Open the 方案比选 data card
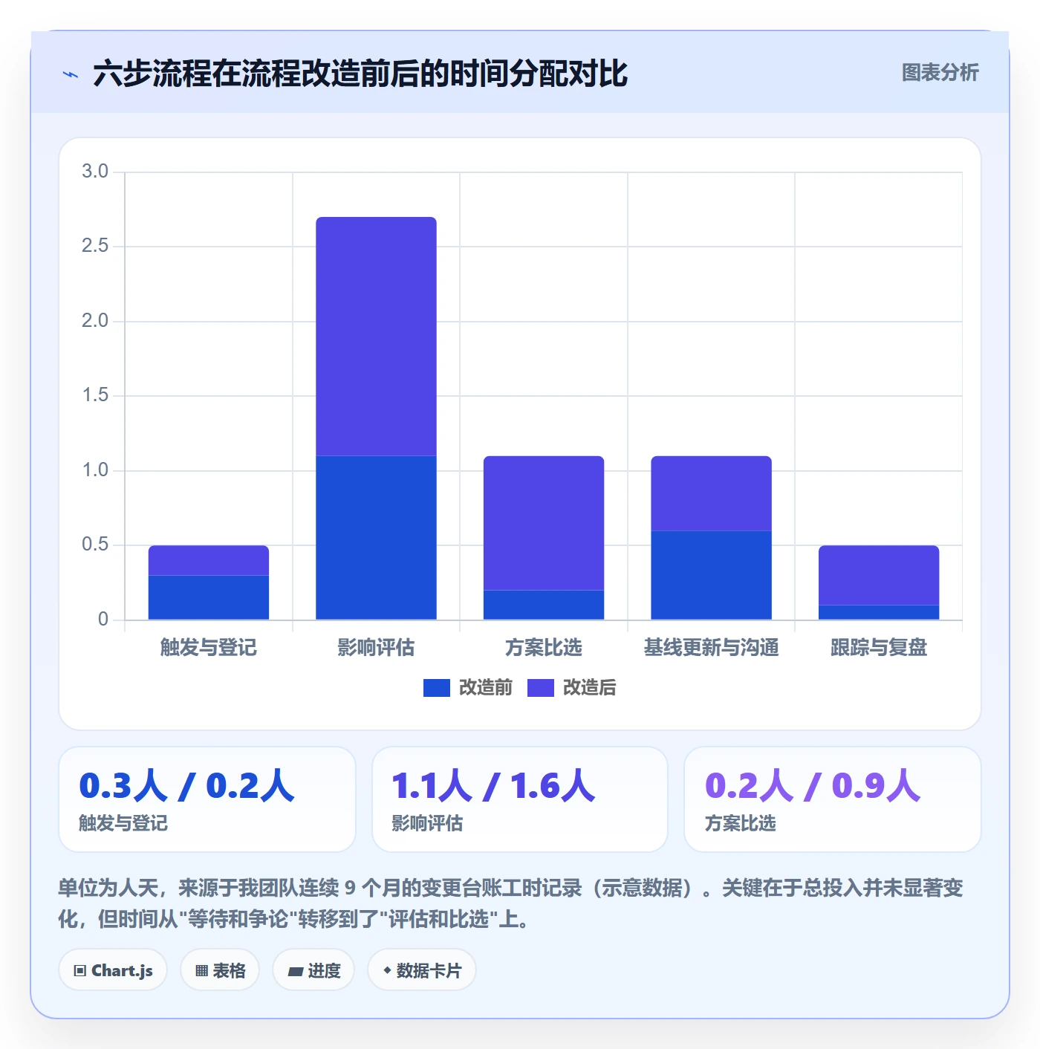The height and width of the screenshot is (1049, 1040). [833, 799]
